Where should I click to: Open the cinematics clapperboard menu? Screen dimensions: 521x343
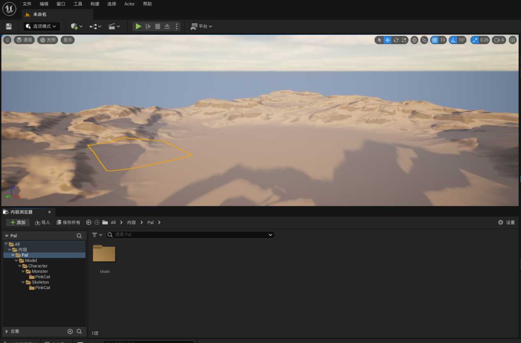click(x=114, y=26)
